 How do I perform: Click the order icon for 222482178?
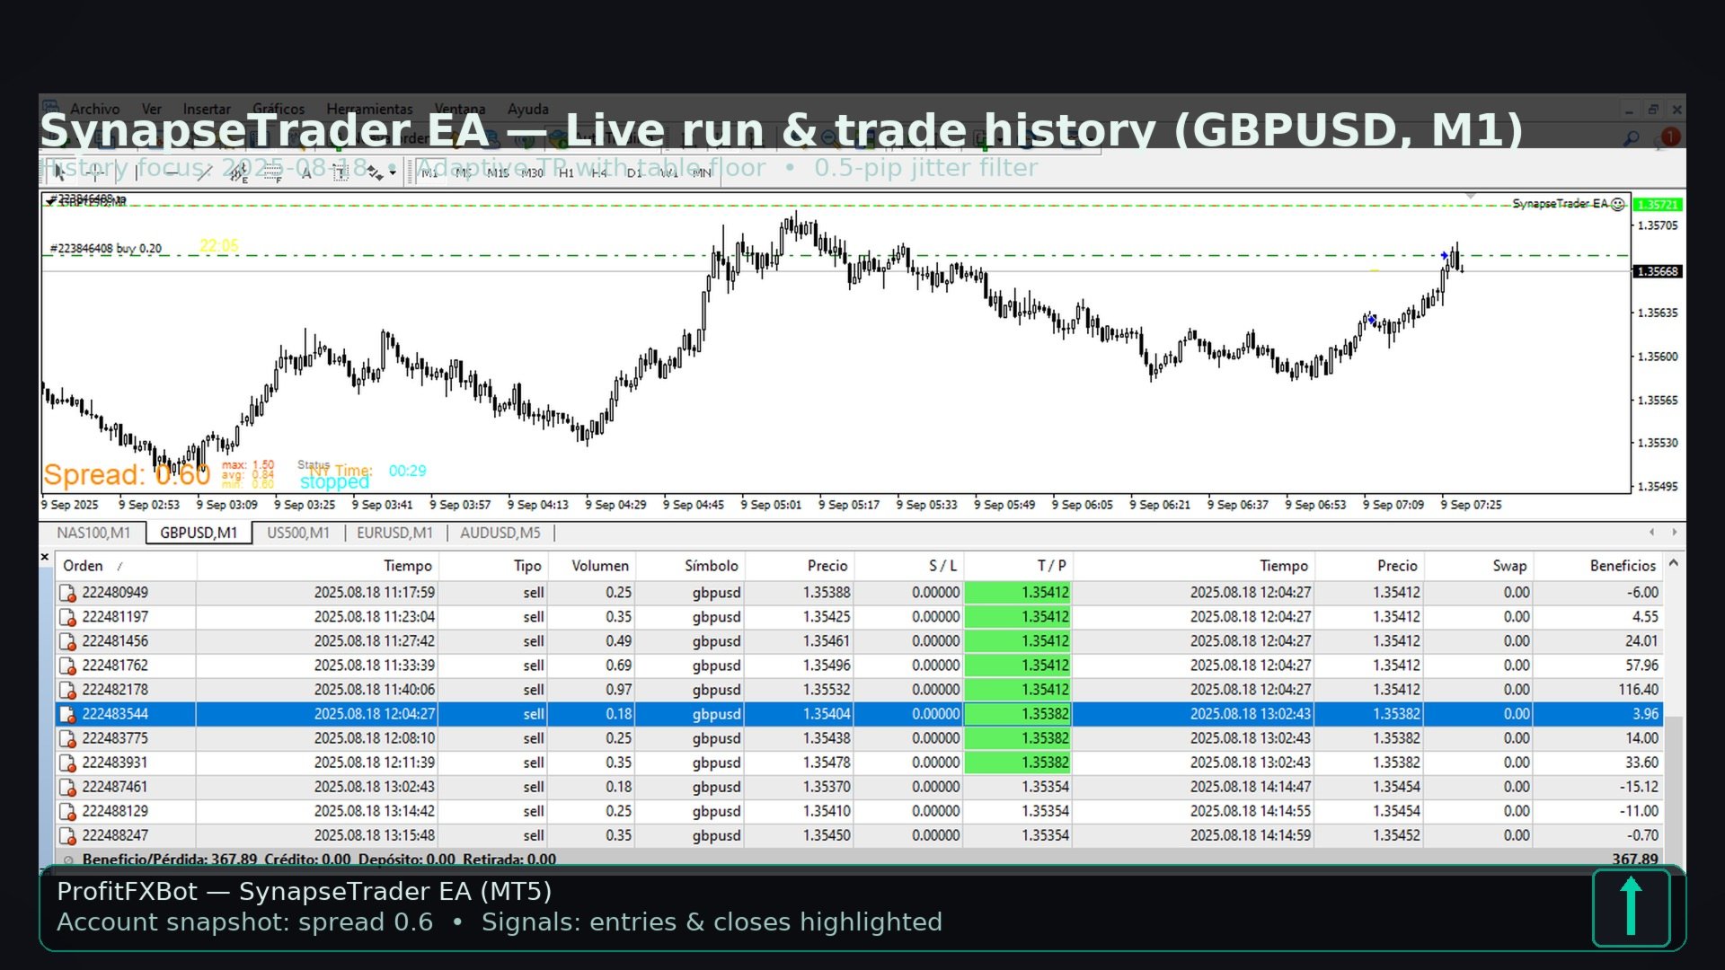(x=67, y=690)
